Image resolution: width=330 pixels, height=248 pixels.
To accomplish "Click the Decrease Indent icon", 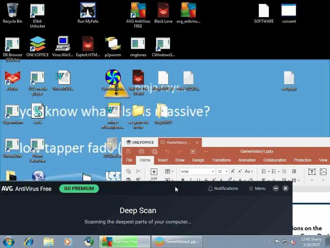I will point(284,171).
